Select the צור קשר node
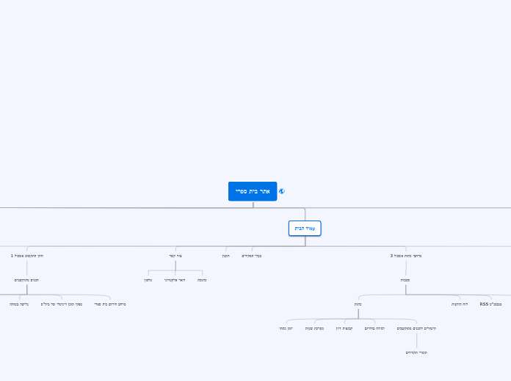The height and width of the screenshot is (381, 511). click(175, 256)
